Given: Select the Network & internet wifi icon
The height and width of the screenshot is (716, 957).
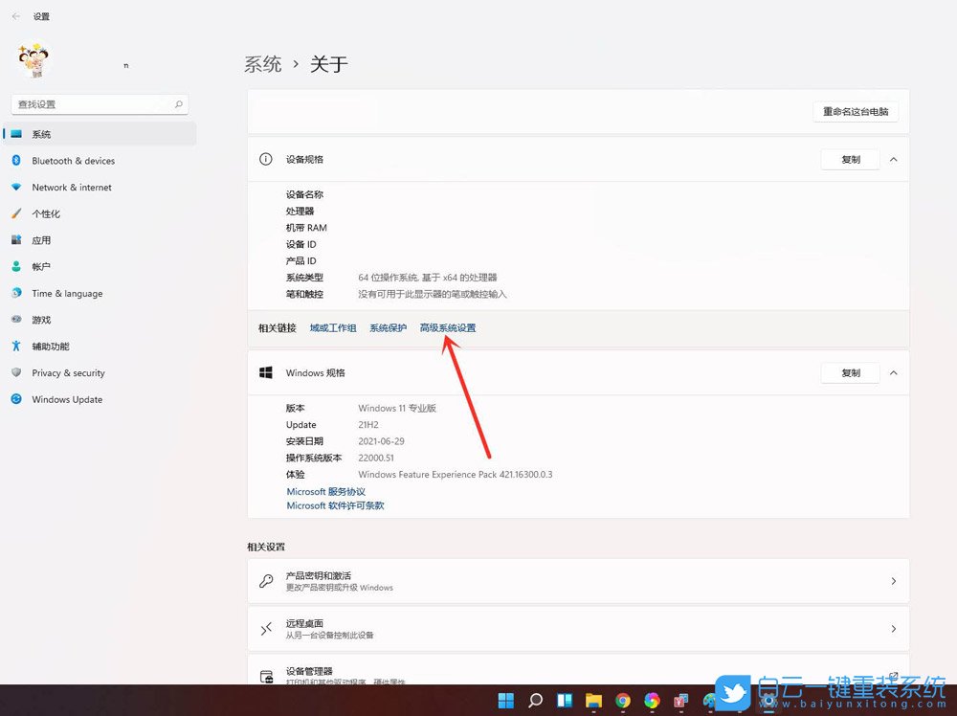Looking at the screenshot, I should 15,188.
